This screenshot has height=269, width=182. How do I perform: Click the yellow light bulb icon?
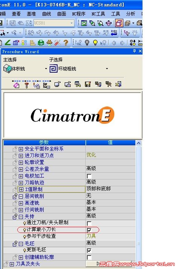point(95,43)
